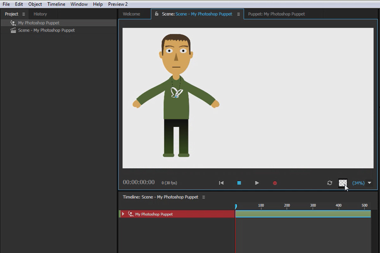Toggle the transparency grid checkerboard button
This screenshot has width=380, height=253.
343,183
